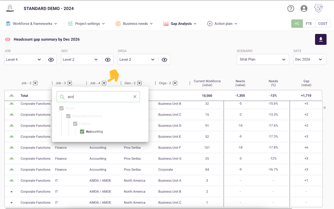
Task: Open the DATE Dec 2026 dropdown
Action: click(x=310, y=59)
